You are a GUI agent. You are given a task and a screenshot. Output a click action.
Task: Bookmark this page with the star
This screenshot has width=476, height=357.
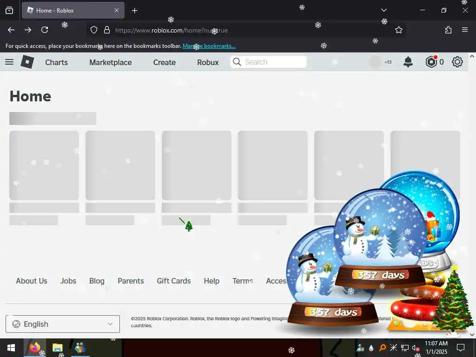(x=398, y=30)
